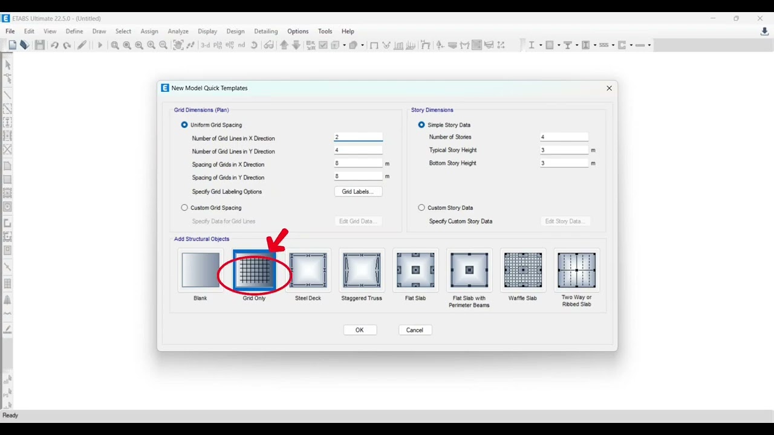Select Two Way or Ribbed Slab template
The height and width of the screenshot is (435, 774).
[x=577, y=270]
